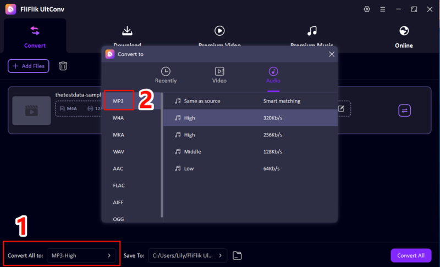Open the settings gear icon
The image size is (440, 267).
coord(367,9)
